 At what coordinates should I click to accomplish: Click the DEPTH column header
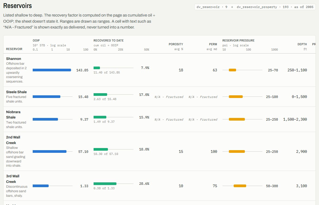tap(302, 44)
